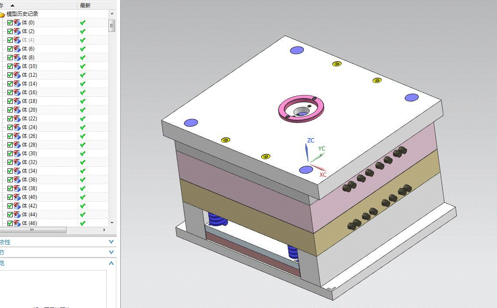Click the ZC axis of the coordinate triad
Viewport: 497px width, 308px height.
(x=307, y=152)
